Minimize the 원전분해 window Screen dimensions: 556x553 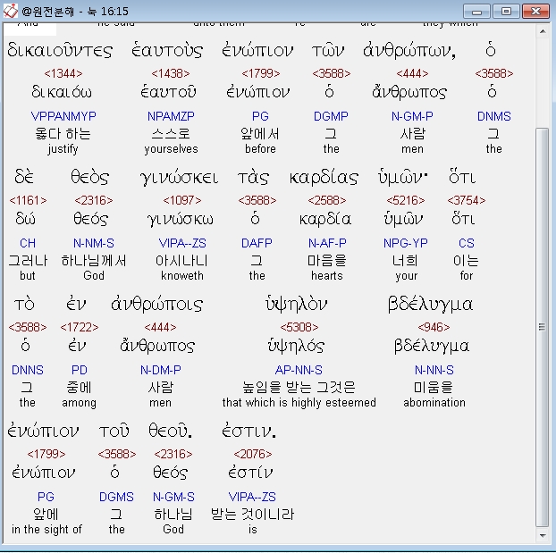pos(477,12)
